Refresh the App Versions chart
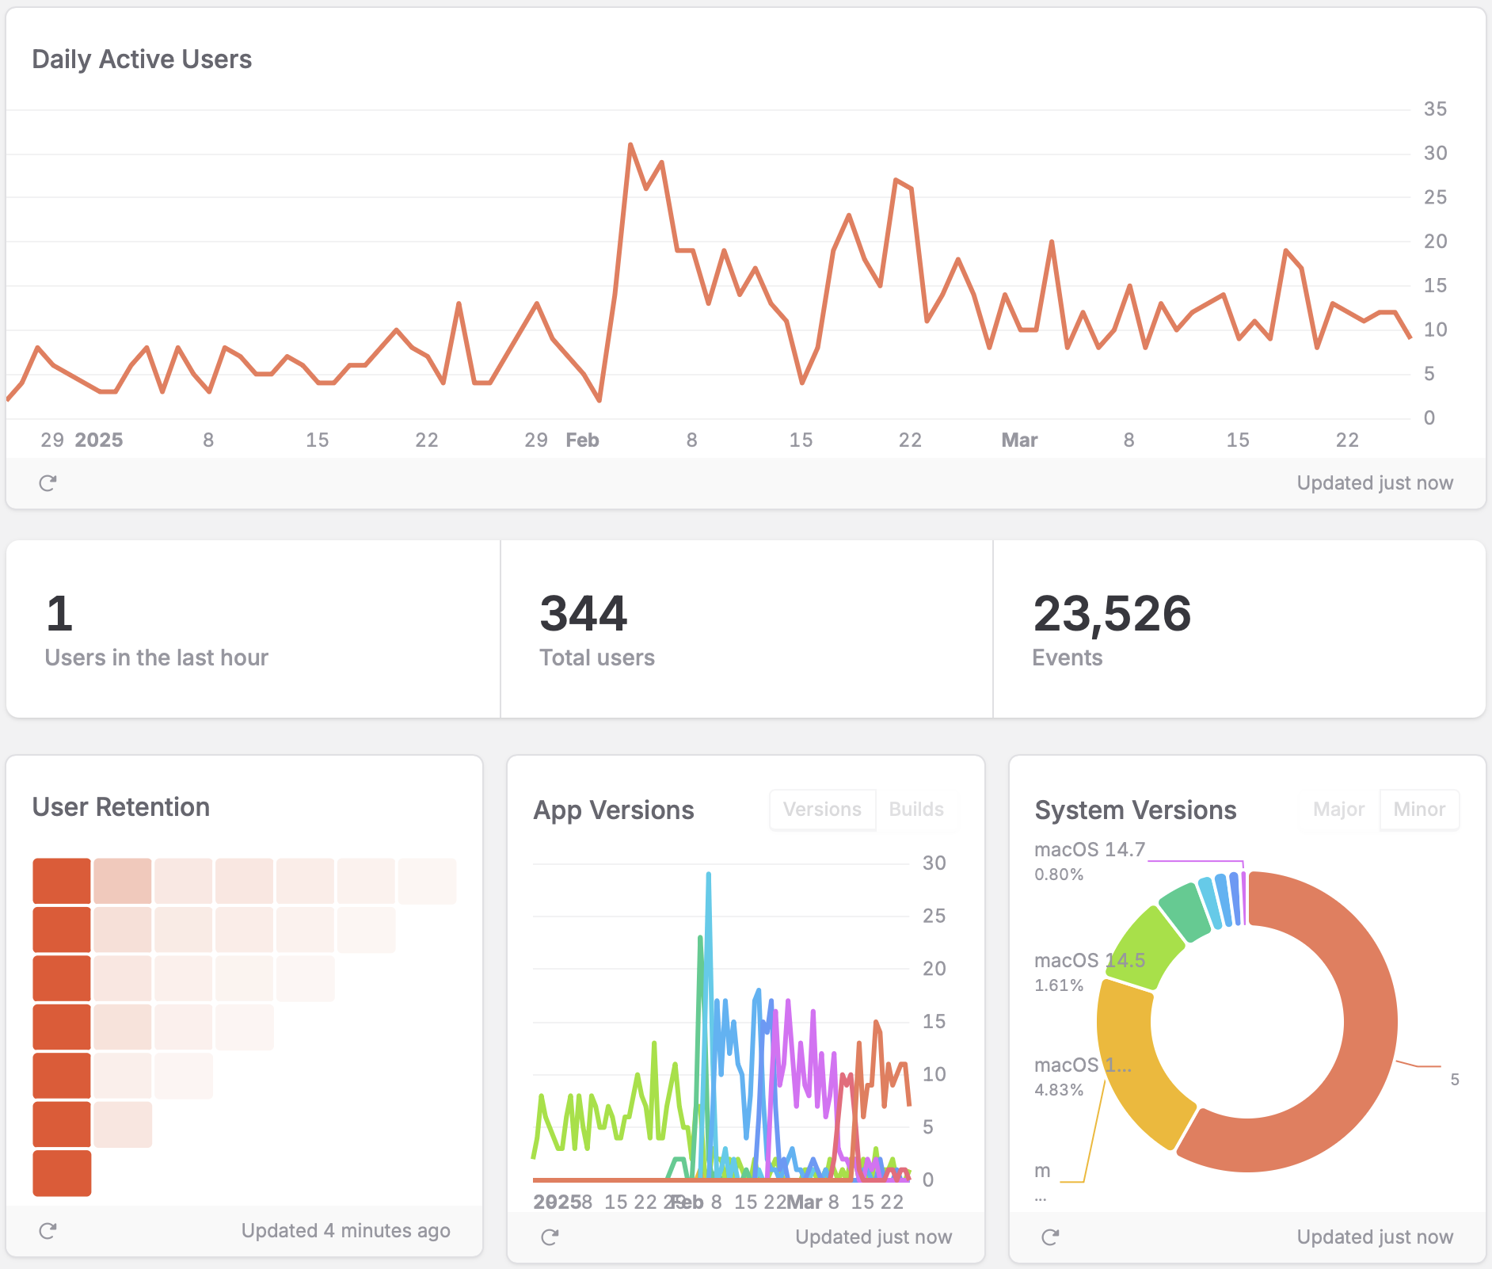Viewport: 1492px width, 1269px height. pyautogui.click(x=550, y=1236)
